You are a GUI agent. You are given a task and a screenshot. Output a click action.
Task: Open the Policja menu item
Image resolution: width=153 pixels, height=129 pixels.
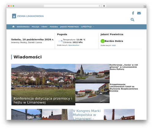pos(35,27)
